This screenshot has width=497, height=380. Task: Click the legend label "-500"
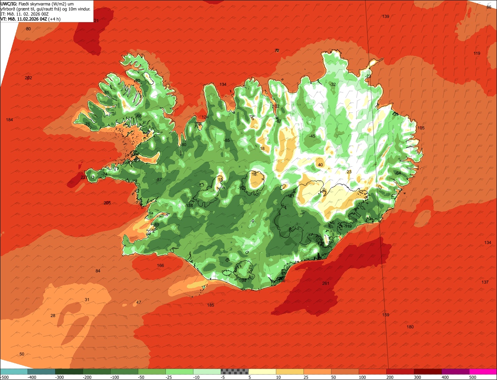click(4, 377)
